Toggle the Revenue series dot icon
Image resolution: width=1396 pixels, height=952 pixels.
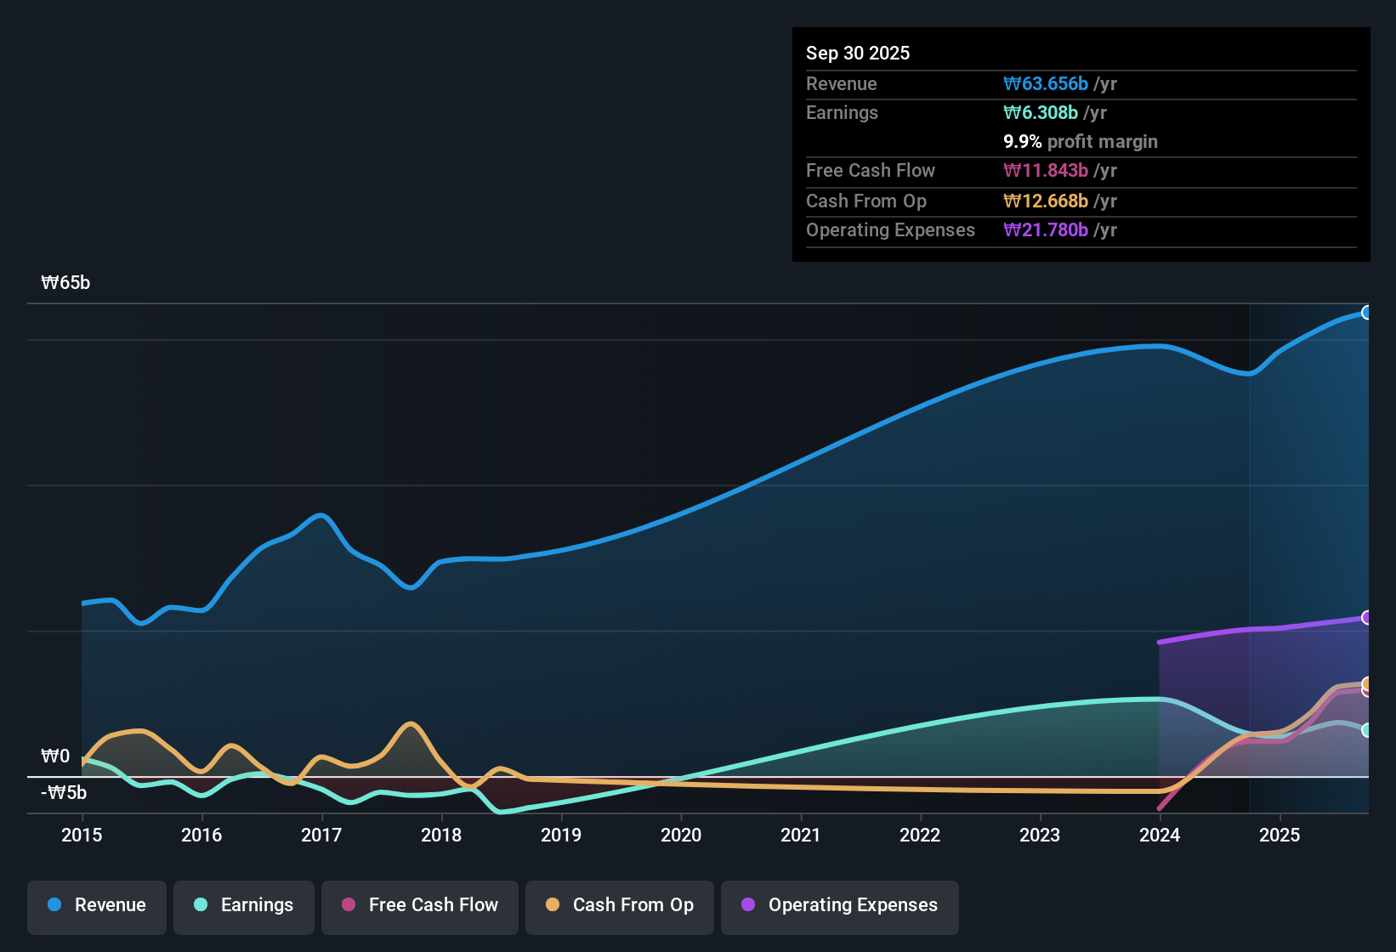[54, 905]
